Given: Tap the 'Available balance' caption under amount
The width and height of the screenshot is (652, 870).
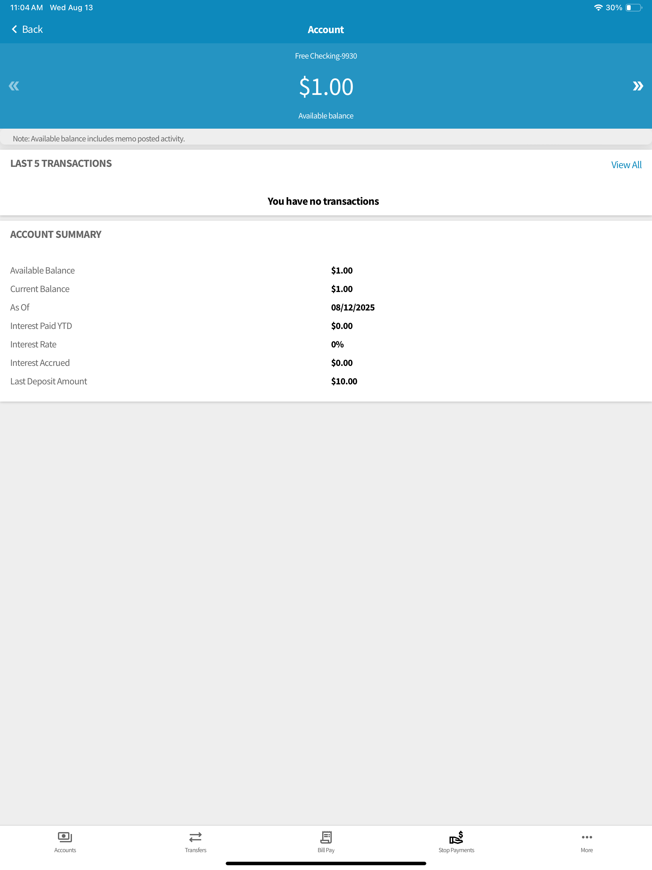Looking at the screenshot, I should tap(326, 116).
